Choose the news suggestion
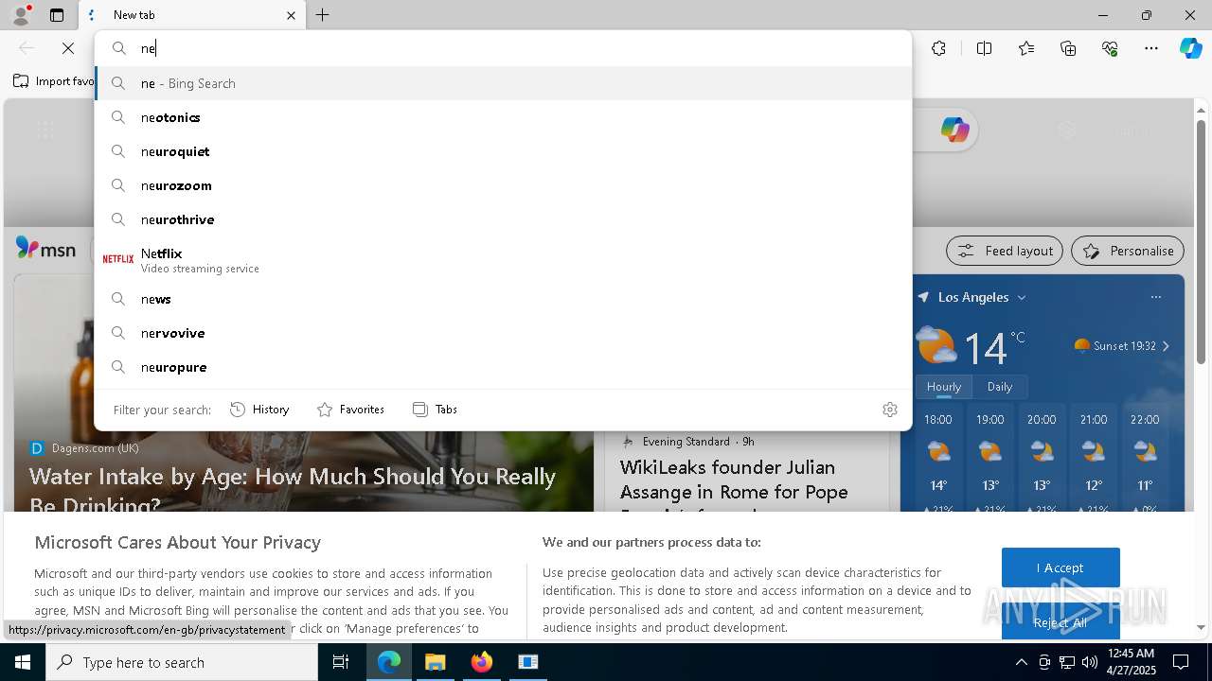 point(504,299)
